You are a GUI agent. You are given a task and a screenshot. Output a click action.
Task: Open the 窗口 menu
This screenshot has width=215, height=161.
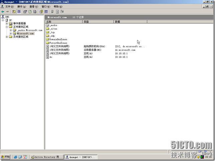[46, 7]
